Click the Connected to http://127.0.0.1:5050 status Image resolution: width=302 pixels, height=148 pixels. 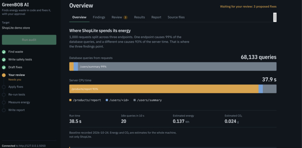click(x=24, y=146)
